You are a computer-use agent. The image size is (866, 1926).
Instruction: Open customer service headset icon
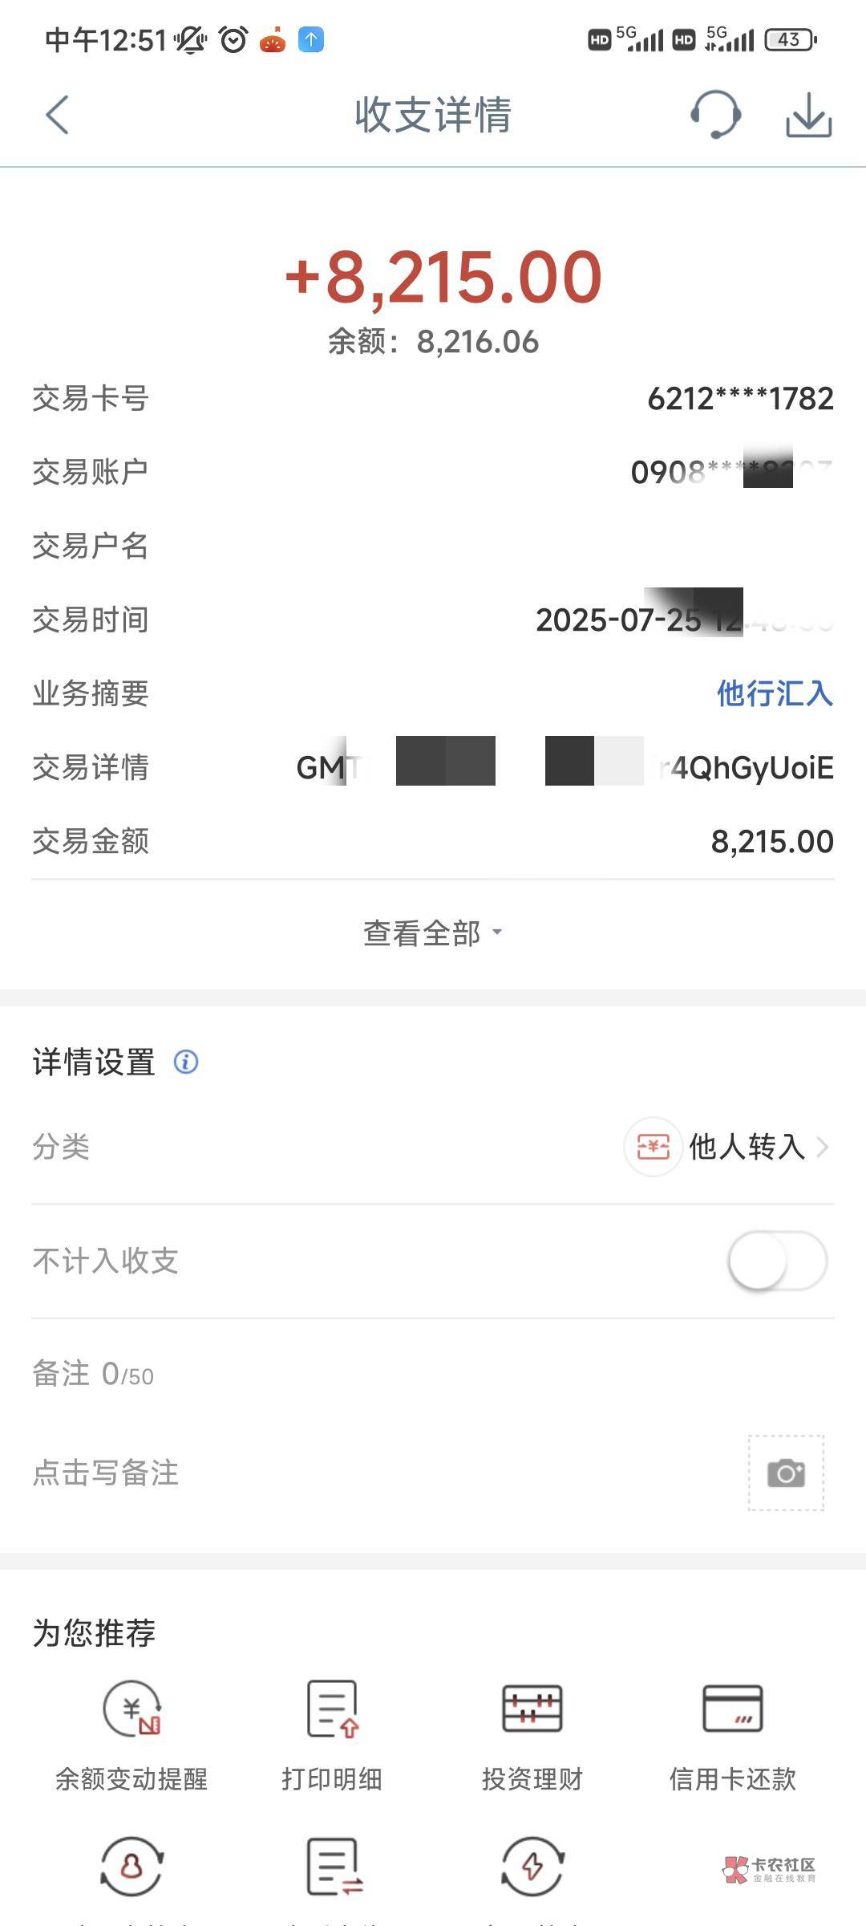click(715, 115)
